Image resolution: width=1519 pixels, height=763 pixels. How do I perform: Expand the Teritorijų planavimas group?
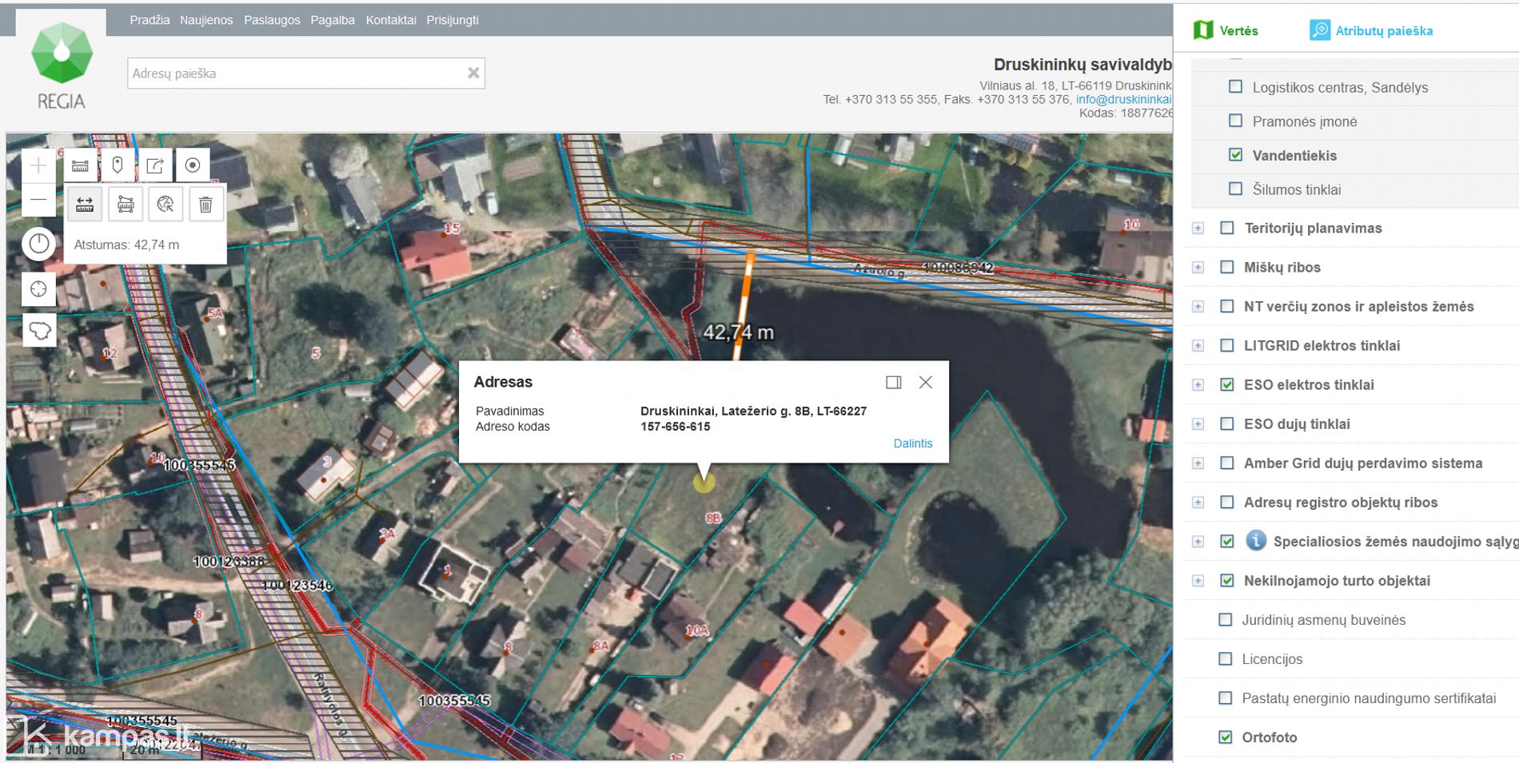point(1198,229)
